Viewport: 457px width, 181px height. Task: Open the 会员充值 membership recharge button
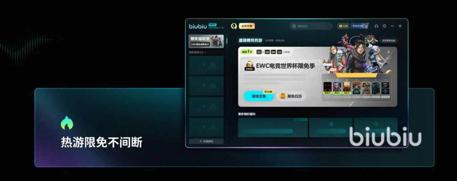tap(247, 26)
